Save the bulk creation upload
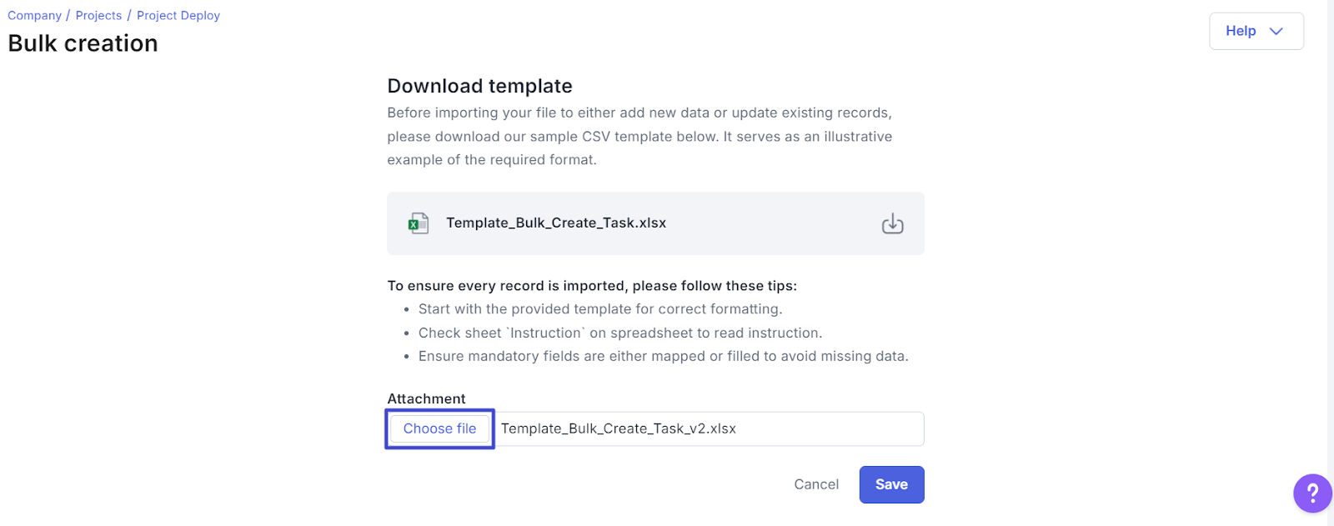This screenshot has width=1334, height=526. point(891,484)
